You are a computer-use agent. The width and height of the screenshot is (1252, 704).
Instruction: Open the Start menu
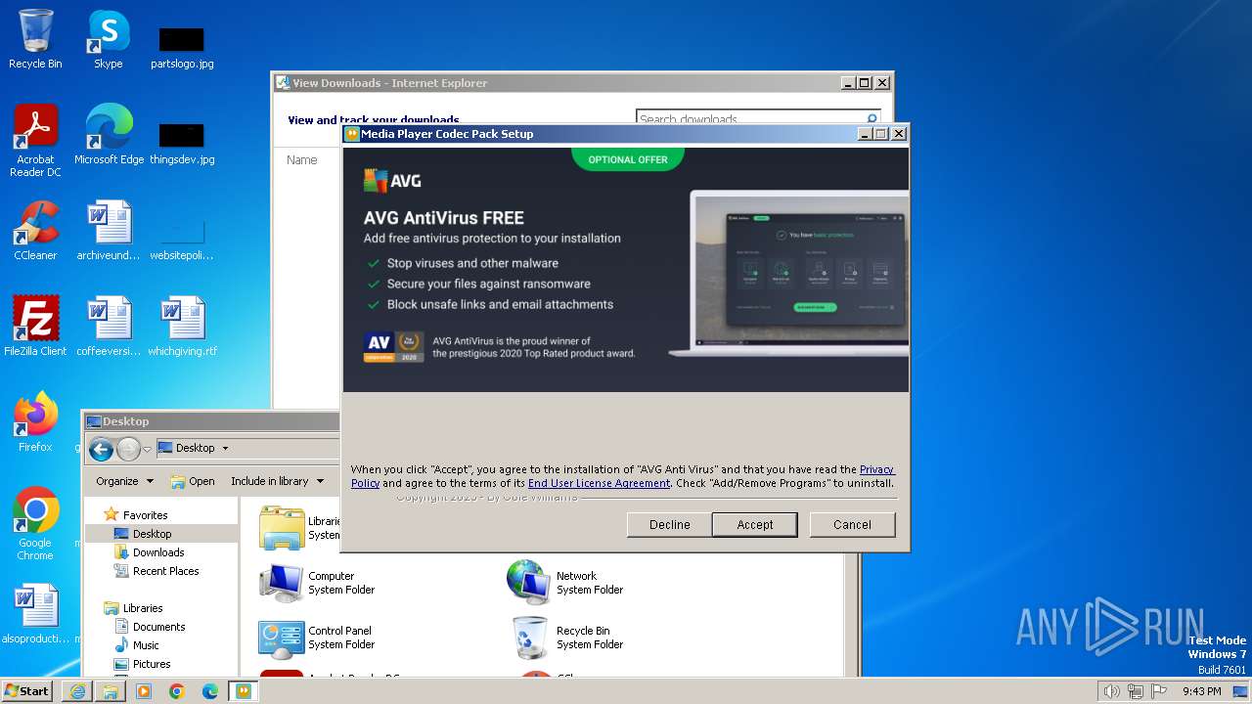[x=27, y=691]
